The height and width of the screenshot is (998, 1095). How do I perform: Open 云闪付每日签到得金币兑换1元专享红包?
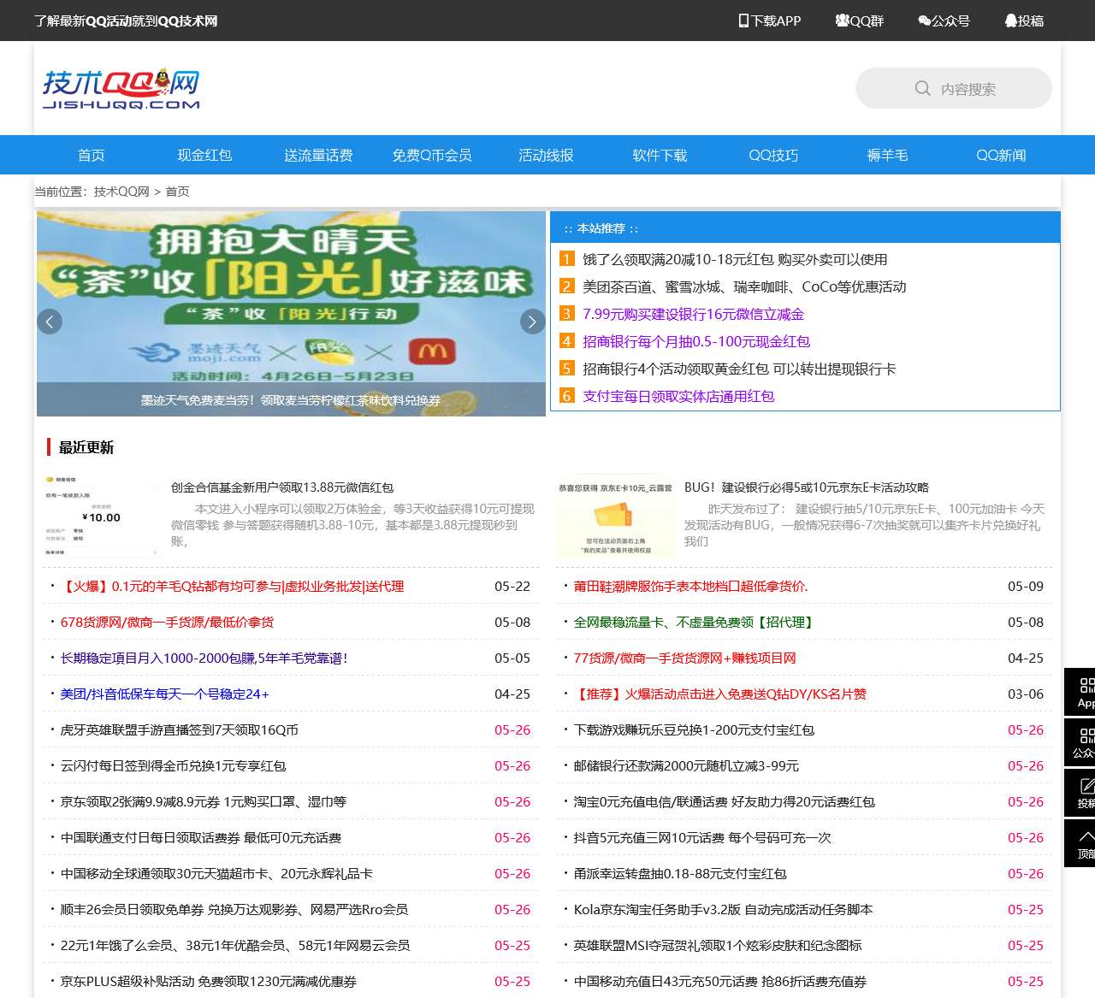point(173,766)
